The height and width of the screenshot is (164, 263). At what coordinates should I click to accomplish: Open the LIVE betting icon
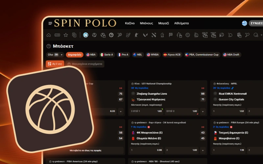coord(57,35)
